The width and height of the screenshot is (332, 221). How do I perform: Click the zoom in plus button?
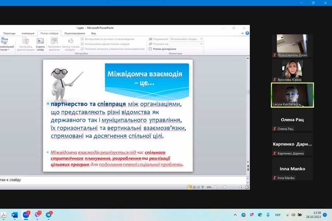(241, 187)
